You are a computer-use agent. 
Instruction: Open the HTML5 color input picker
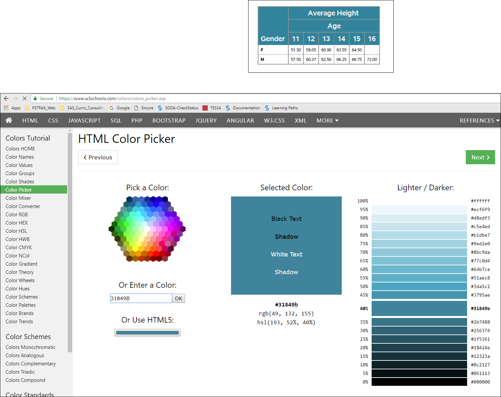(147, 333)
